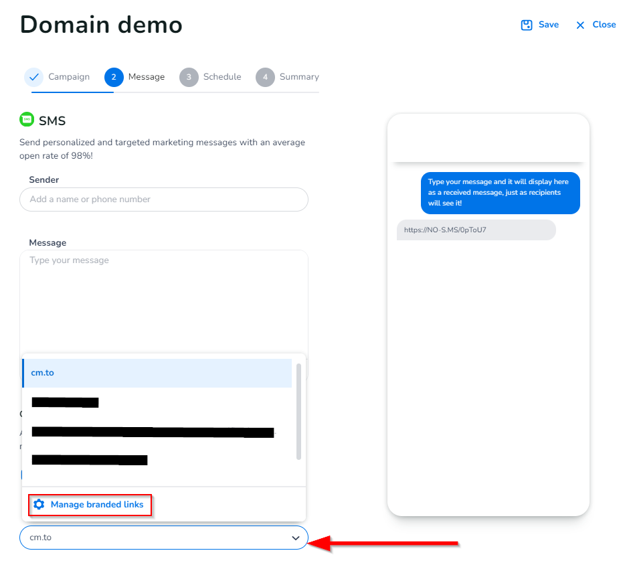This screenshot has width=625, height=567.
Task: Focus the Sender name or phone field
Action: pos(164,199)
